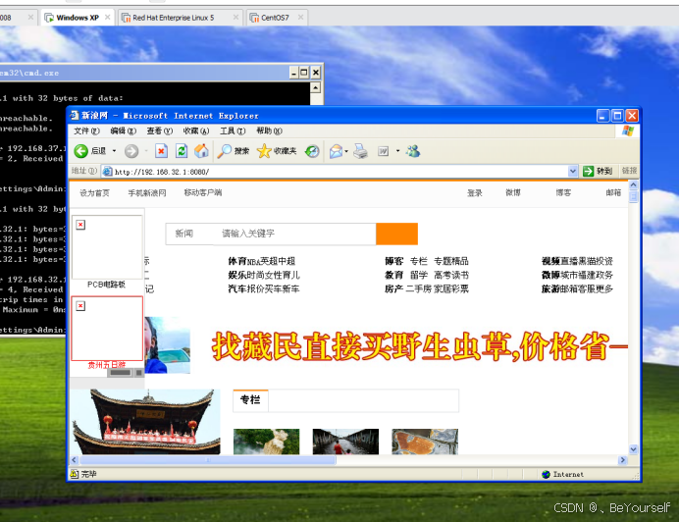Open the Messenger people icon

[413, 151]
